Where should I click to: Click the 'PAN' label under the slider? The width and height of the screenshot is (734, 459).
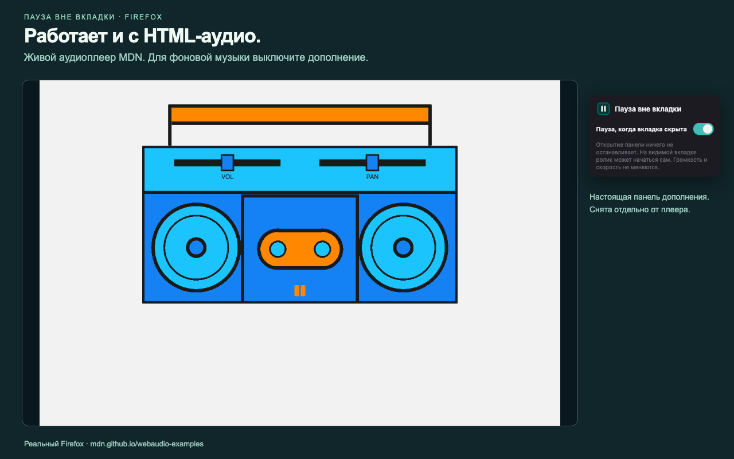tap(372, 177)
